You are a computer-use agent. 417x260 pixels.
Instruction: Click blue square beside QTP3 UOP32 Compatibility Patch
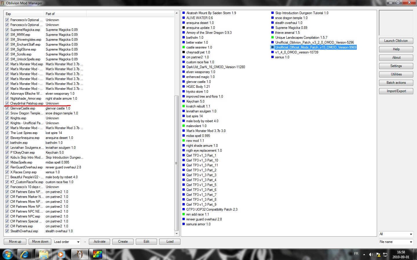184,209
